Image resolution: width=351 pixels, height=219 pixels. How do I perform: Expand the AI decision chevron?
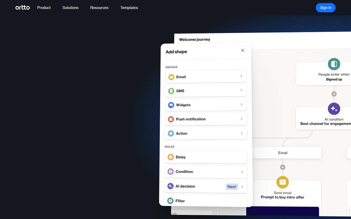click(x=242, y=187)
